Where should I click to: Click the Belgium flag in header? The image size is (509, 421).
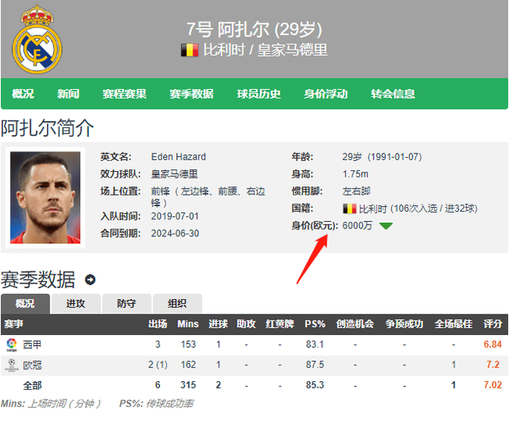[x=189, y=50]
